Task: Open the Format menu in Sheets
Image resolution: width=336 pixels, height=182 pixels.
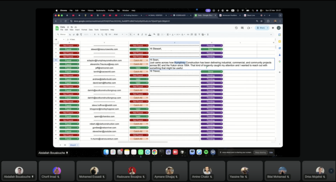Action: 84,30
